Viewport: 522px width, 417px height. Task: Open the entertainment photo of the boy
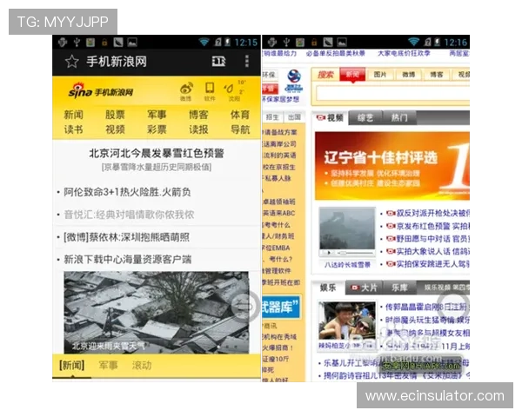click(x=347, y=321)
